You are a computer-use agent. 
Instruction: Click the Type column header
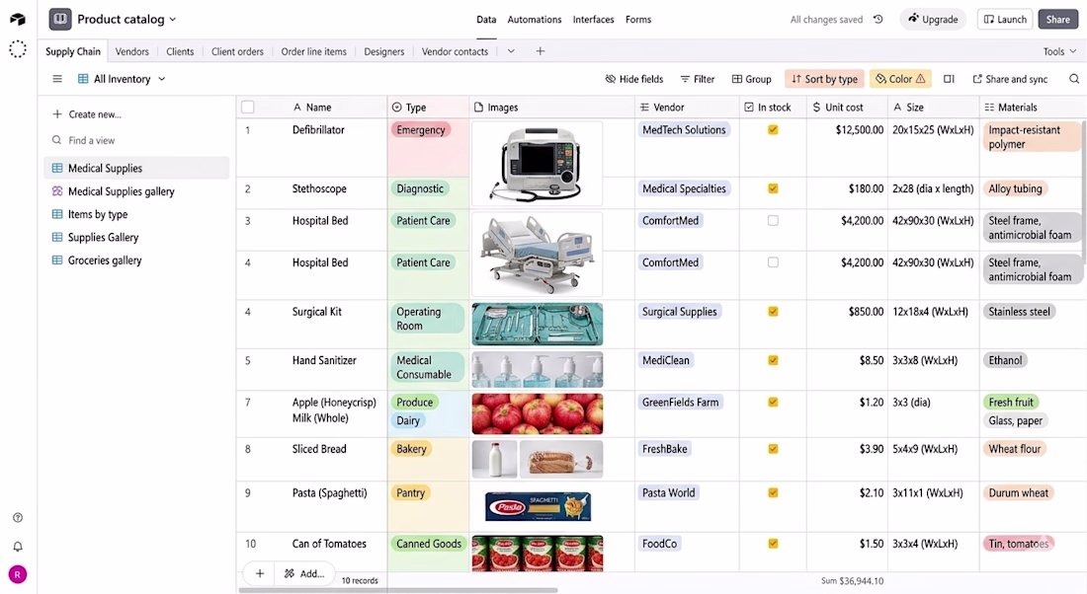click(x=428, y=108)
